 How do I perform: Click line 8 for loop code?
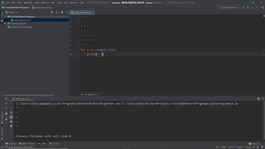point(99,50)
